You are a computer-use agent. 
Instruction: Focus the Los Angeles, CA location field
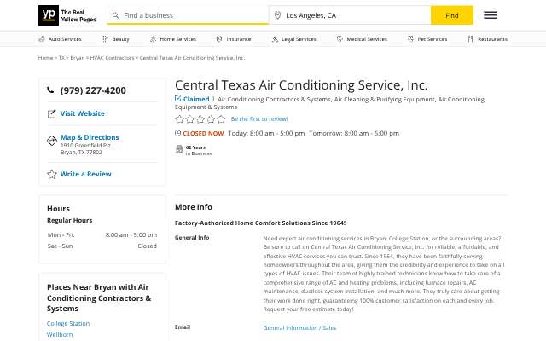(350, 15)
